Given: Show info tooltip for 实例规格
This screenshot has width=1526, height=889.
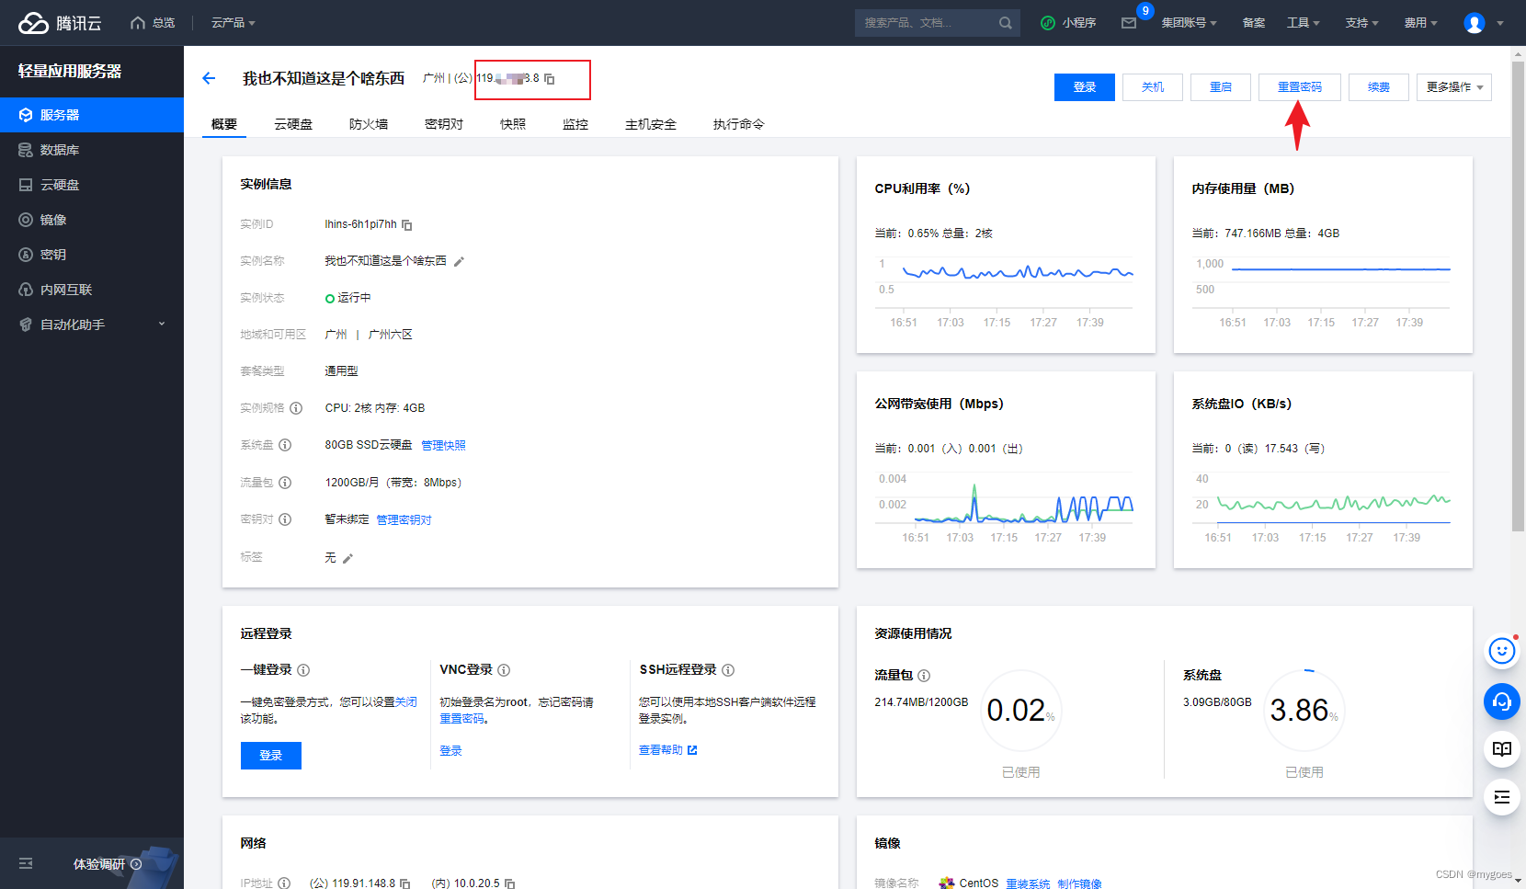Looking at the screenshot, I should point(296,408).
